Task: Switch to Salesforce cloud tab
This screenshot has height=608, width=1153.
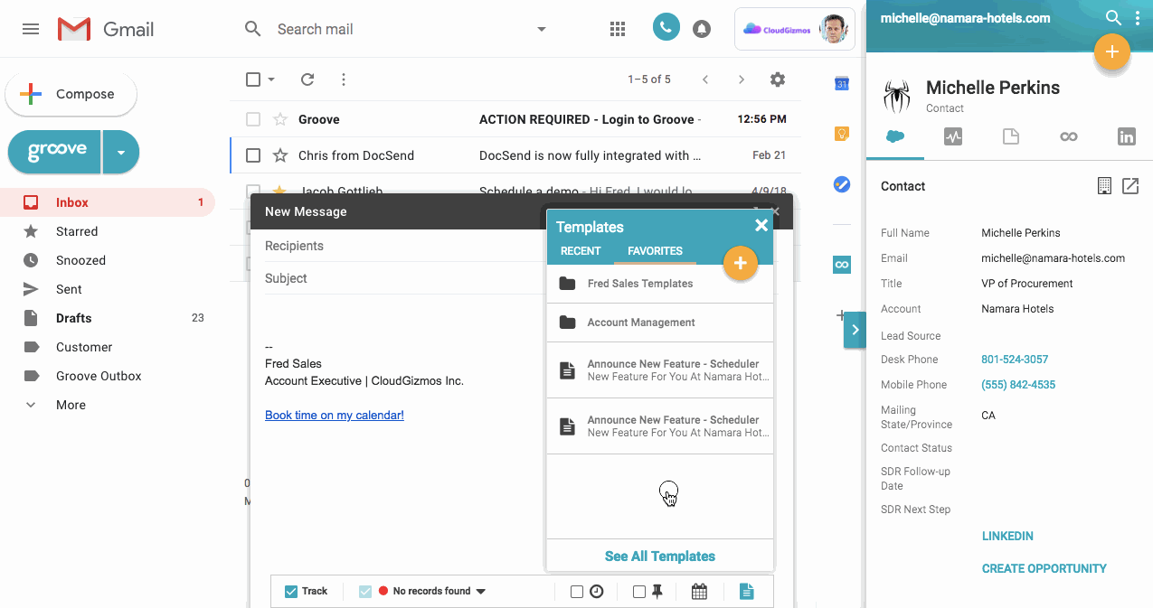Action: pos(895,136)
